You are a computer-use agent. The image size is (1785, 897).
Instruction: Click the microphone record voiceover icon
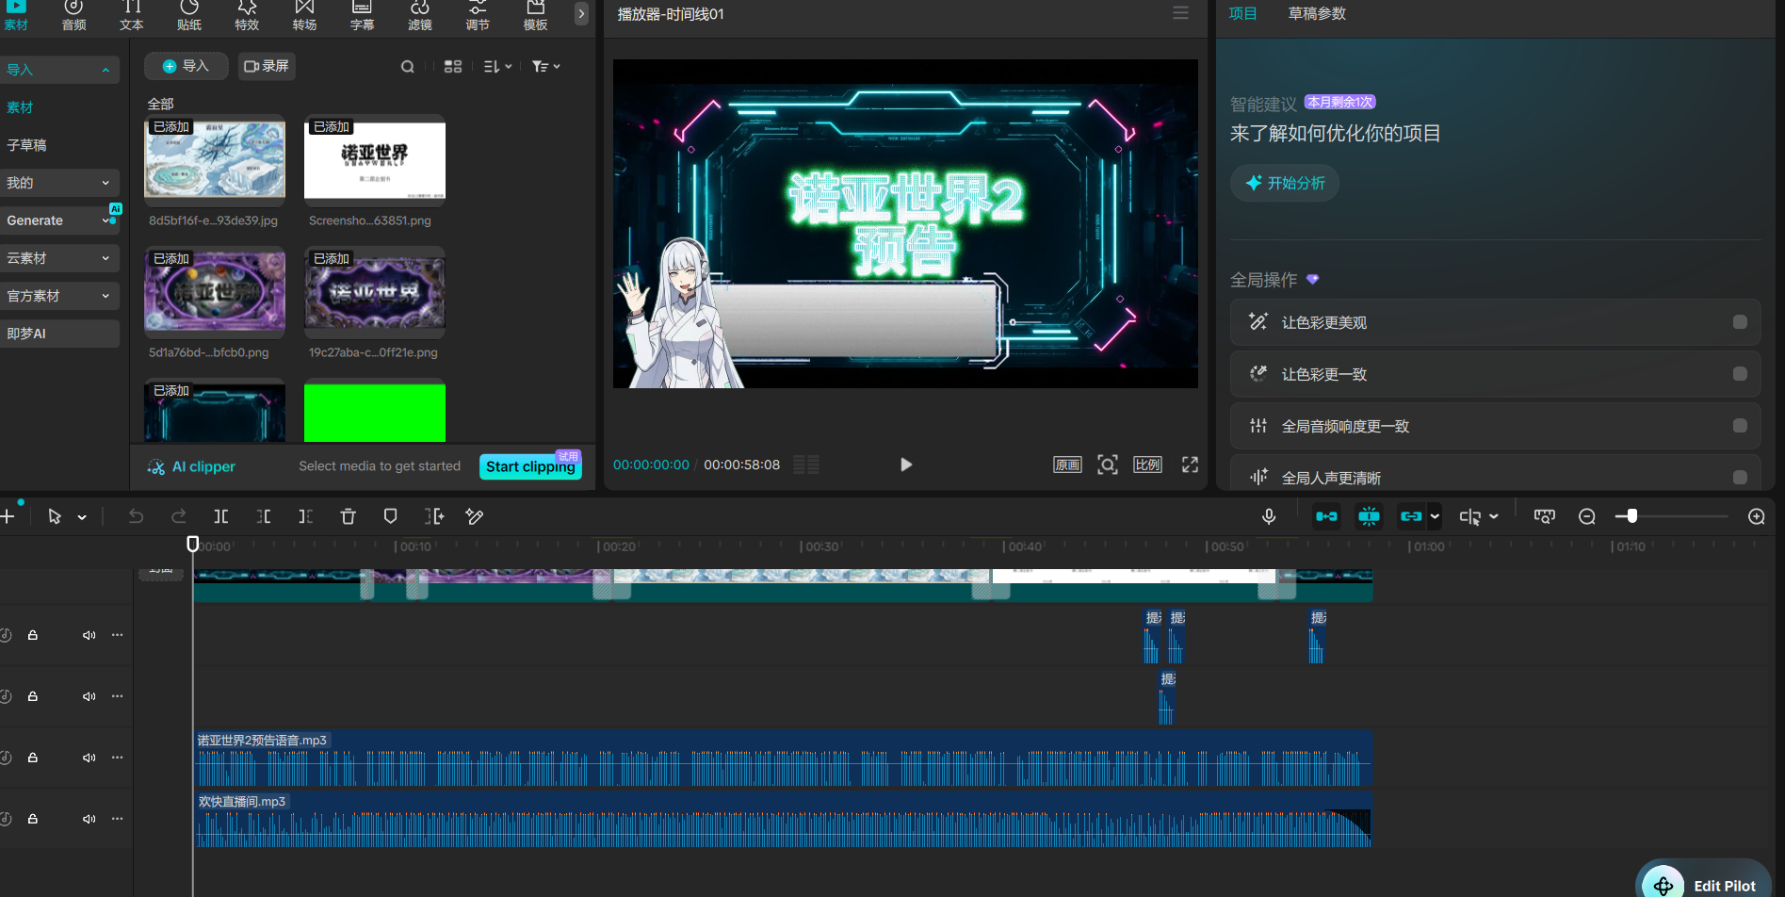(1269, 516)
